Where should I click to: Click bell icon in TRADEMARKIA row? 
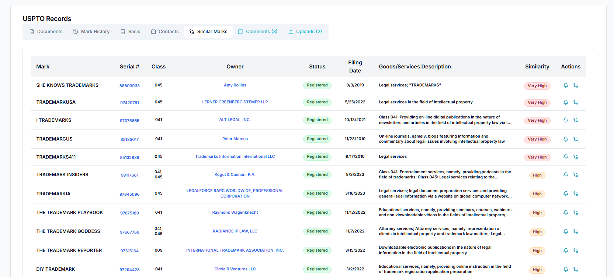566,193
